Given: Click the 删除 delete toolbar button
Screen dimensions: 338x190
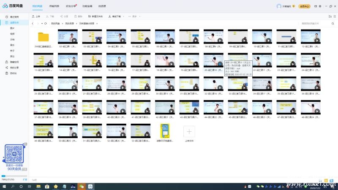Looking at the screenshot, I should 78,16.
